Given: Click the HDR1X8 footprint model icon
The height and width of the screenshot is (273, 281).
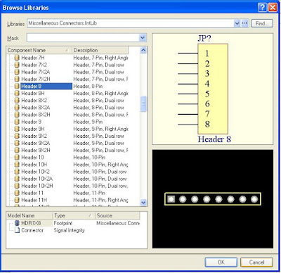Looking at the screenshot, I should click(17, 223).
